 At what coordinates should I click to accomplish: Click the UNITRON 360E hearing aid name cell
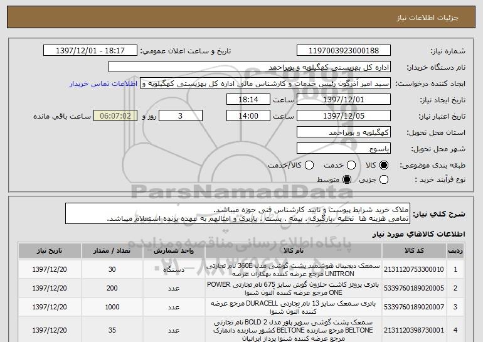click(x=294, y=270)
